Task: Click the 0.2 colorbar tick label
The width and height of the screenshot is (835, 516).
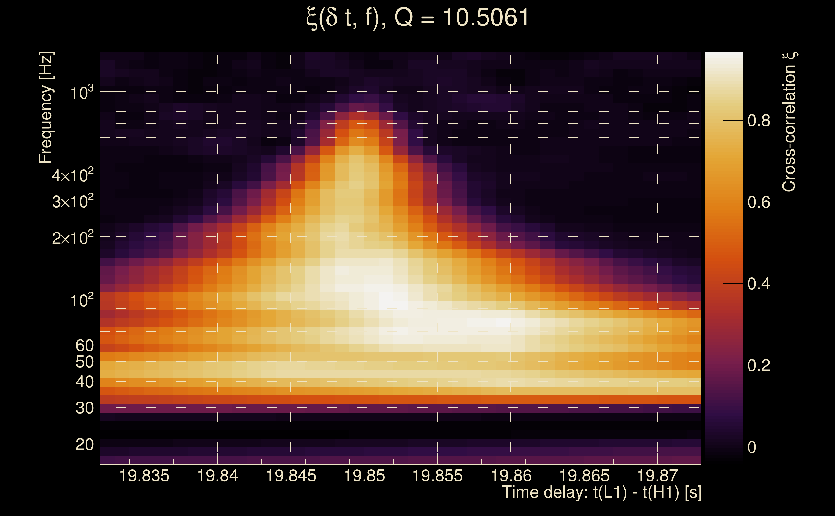Action: point(759,365)
